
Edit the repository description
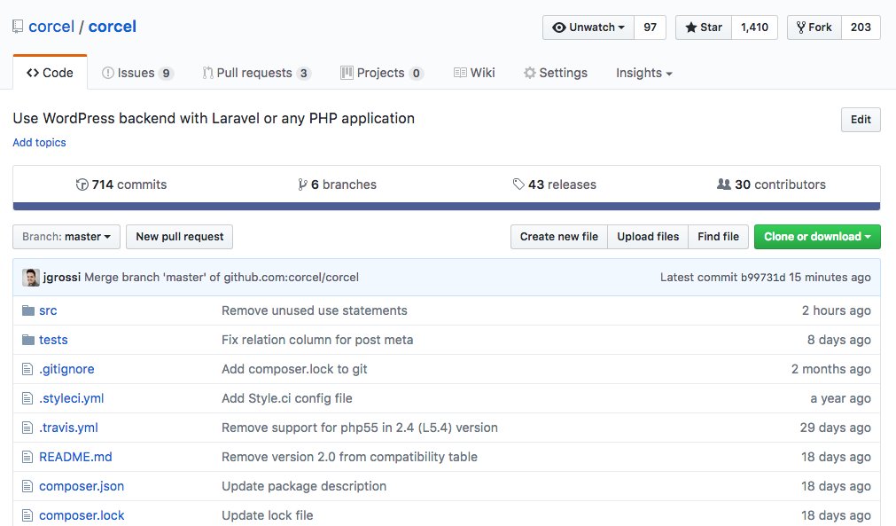point(861,120)
